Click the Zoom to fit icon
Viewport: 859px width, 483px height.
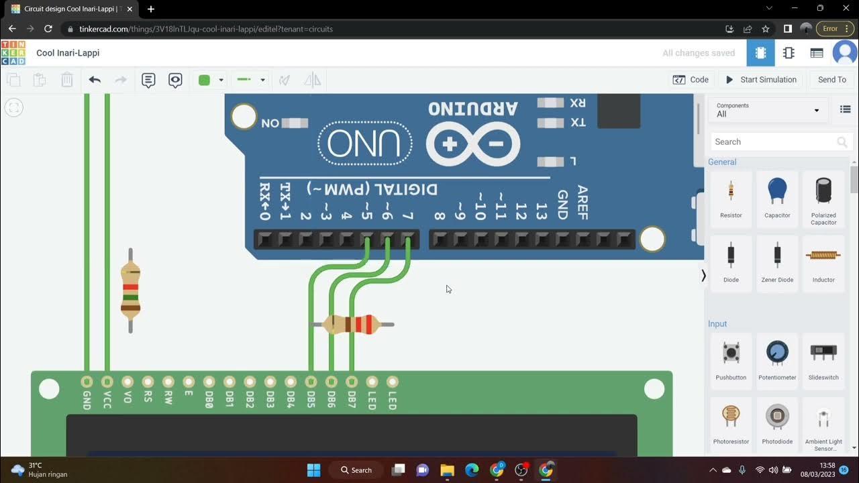[x=13, y=107]
